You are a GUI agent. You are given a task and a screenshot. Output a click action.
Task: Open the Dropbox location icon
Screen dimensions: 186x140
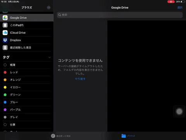5,40
